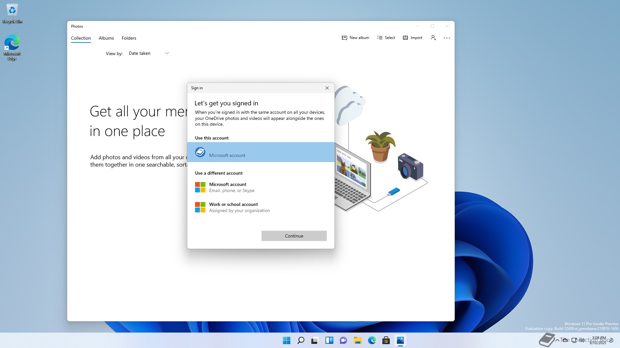Image resolution: width=620 pixels, height=348 pixels.
Task: Click the Import icon in Photos toolbar
Action: 406,38
